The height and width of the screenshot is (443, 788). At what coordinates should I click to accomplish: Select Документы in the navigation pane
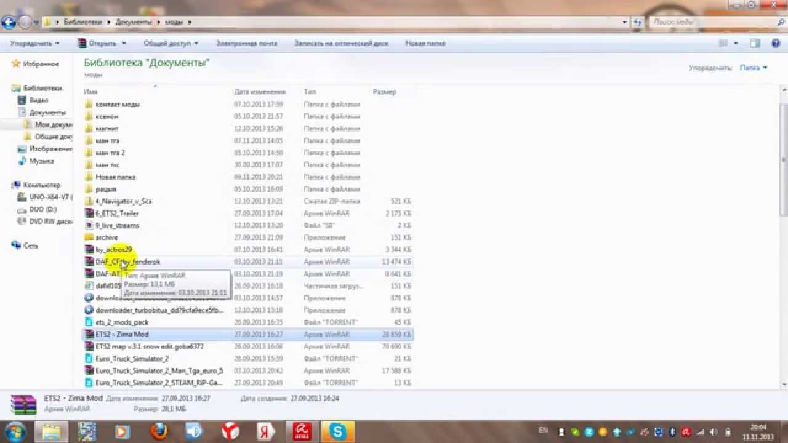click(x=47, y=113)
